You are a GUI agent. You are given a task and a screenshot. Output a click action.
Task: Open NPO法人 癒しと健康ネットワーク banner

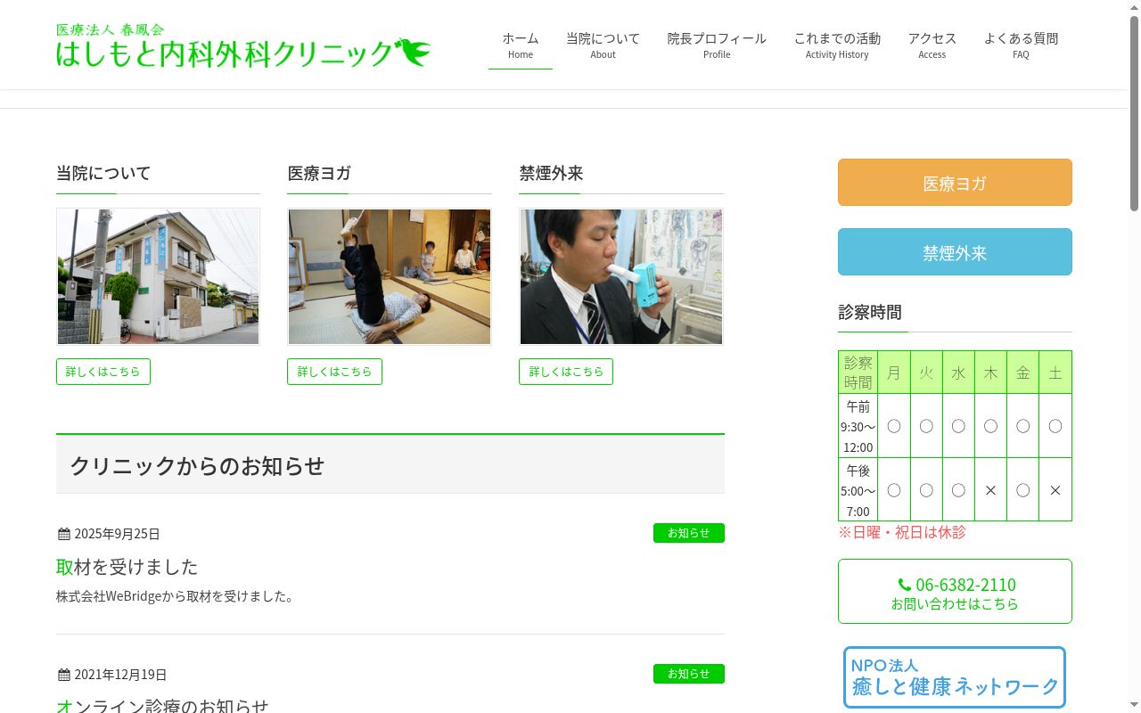pyautogui.click(x=955, y=677)
